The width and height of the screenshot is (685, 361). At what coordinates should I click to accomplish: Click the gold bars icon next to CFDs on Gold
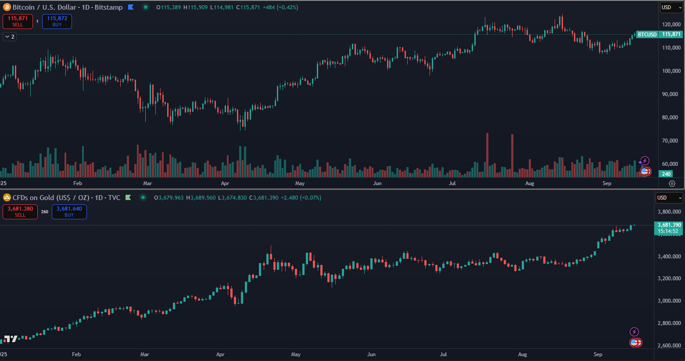[7, 197]
